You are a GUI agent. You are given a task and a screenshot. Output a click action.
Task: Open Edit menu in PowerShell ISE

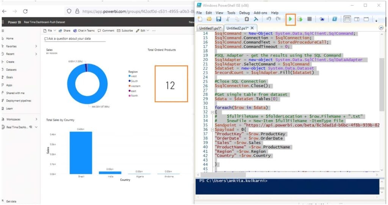[x=209, y=13]
